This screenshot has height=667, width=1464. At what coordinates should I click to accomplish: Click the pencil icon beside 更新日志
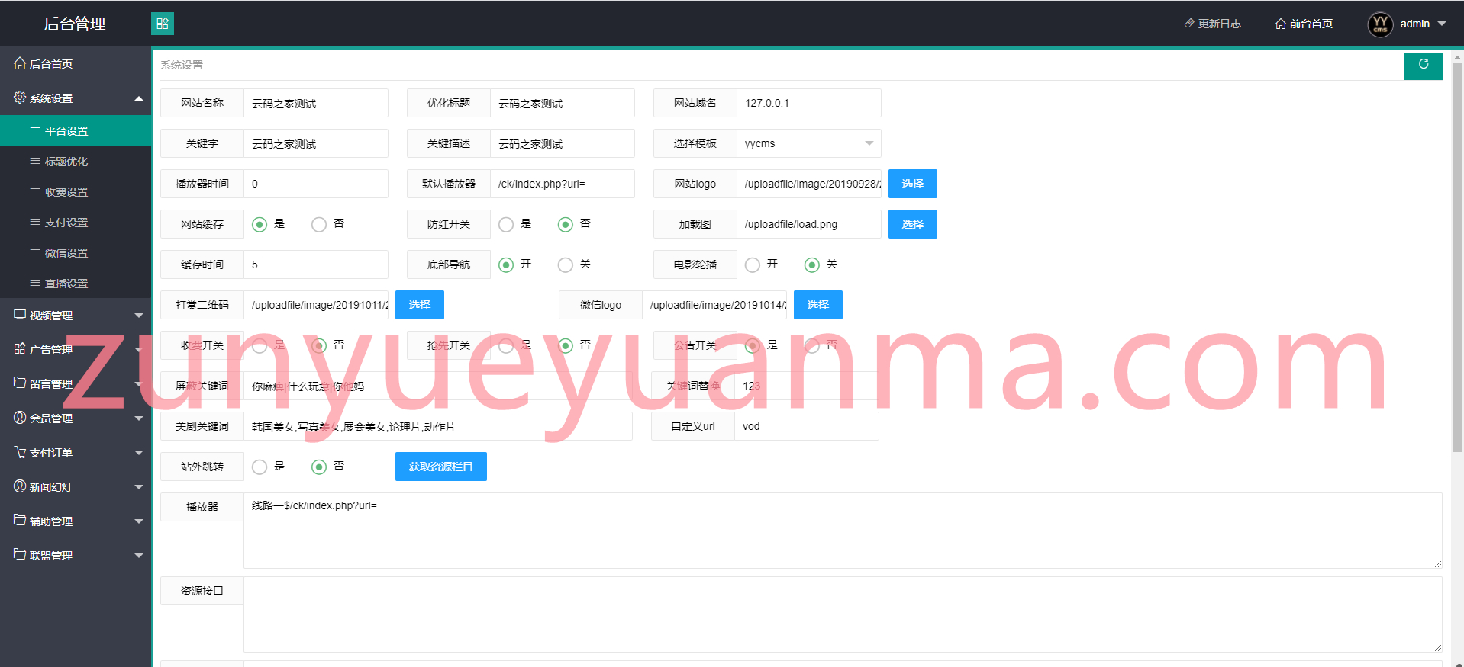pos(1189,24)
